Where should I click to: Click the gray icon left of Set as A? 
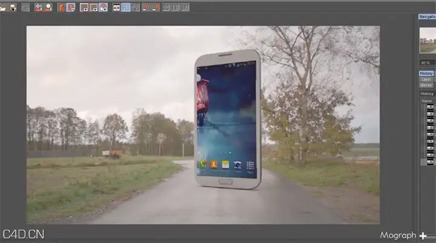(136, 7)
